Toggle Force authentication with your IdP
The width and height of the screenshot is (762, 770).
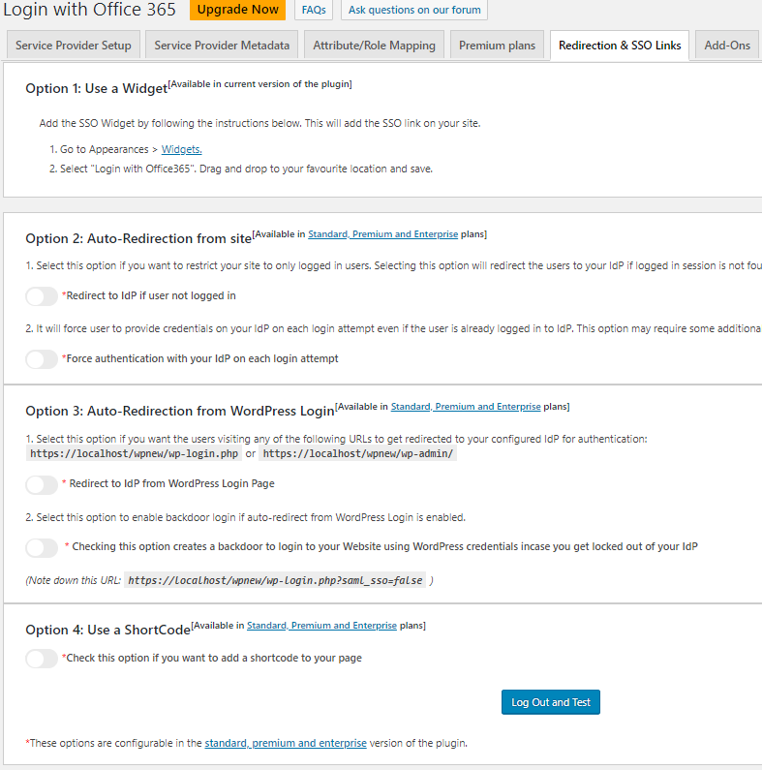42,359
